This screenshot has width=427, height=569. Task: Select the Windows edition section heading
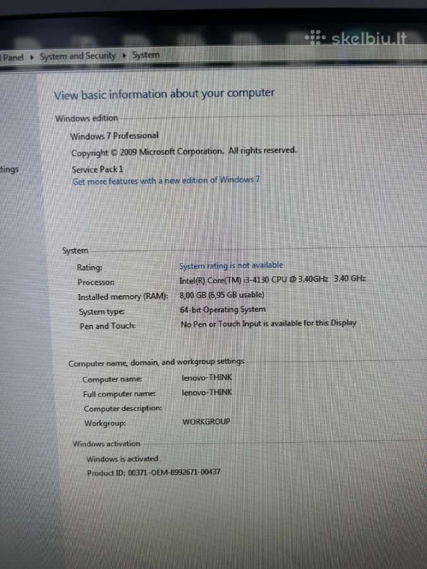(87, 118)
